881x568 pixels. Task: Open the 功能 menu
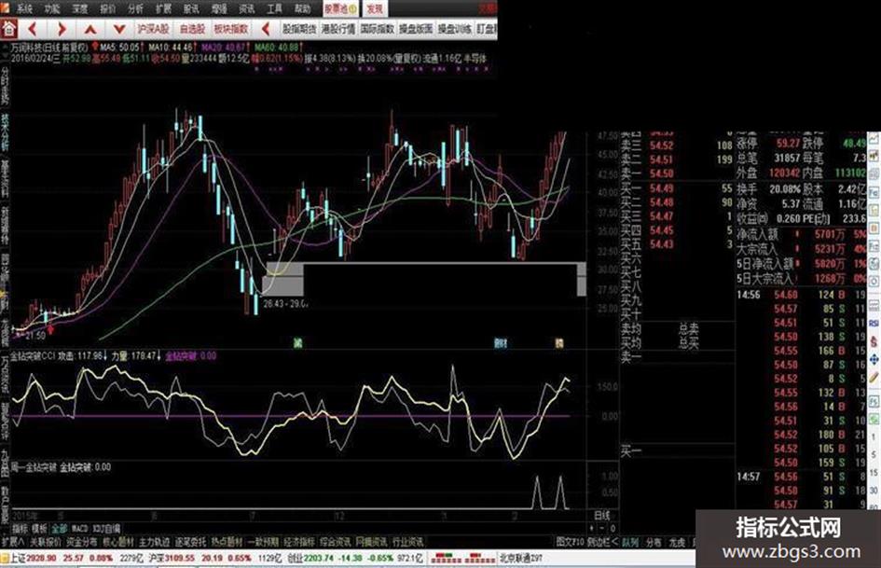(52, 8)
